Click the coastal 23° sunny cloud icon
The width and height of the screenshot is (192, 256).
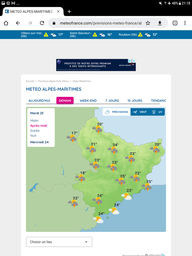126,196
